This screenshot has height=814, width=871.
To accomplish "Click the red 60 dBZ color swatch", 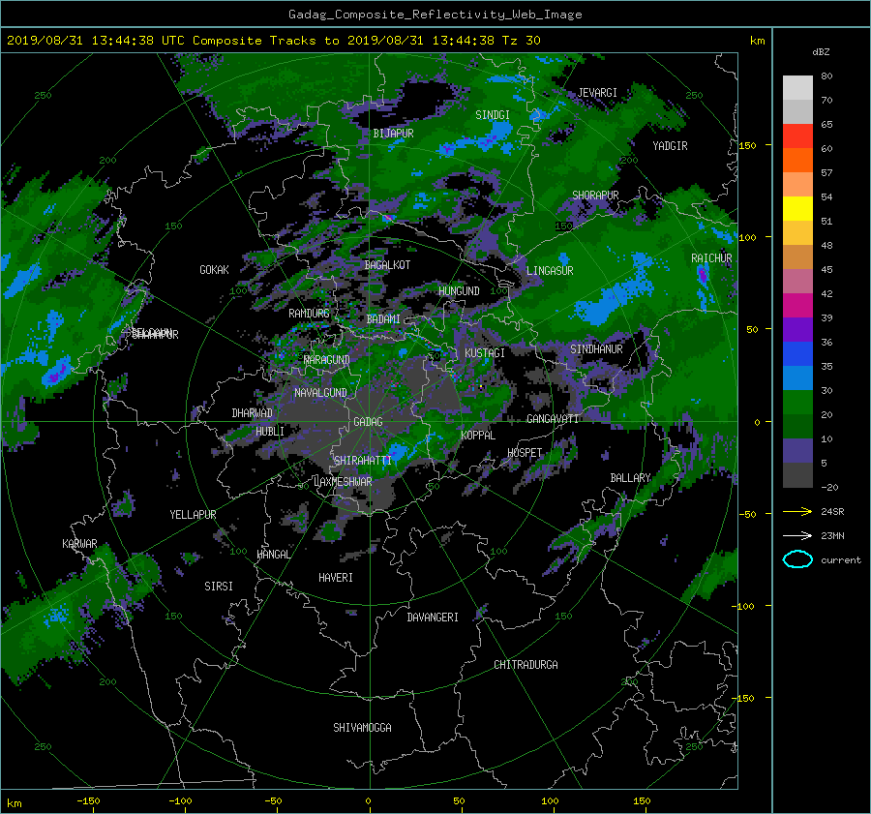I will 797,136.
